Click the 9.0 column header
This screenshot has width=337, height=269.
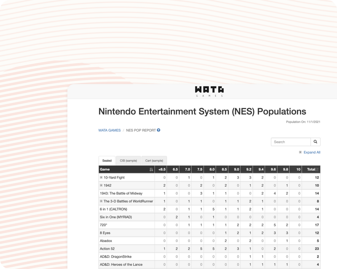[234, 169]
